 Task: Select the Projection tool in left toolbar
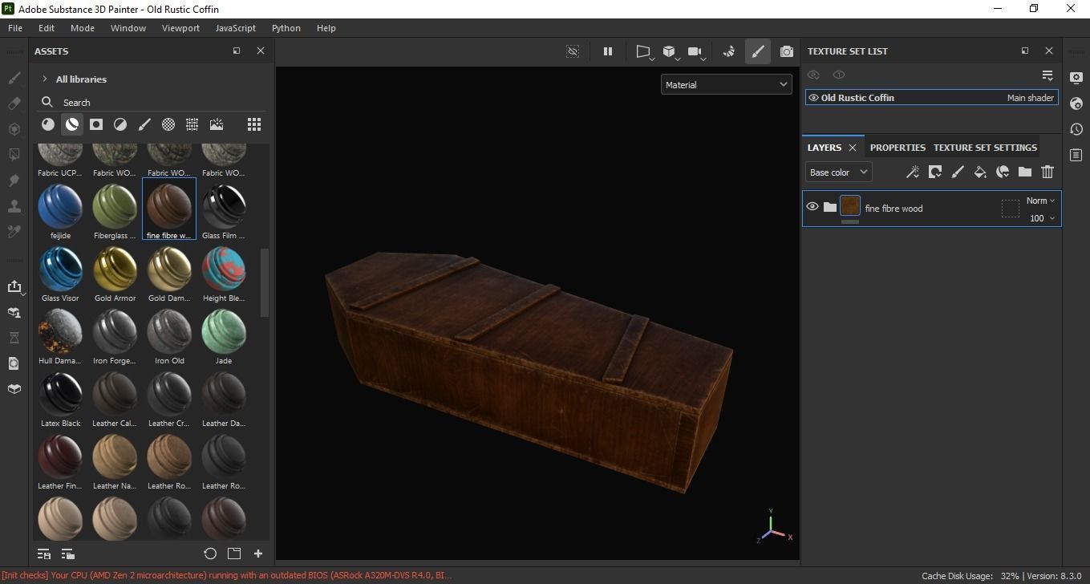click(14, 129)
